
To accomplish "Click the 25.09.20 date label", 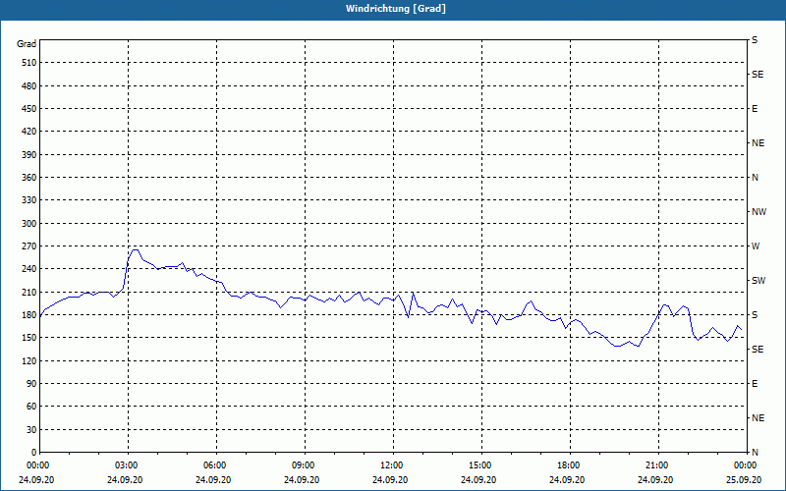I will 744,480.
